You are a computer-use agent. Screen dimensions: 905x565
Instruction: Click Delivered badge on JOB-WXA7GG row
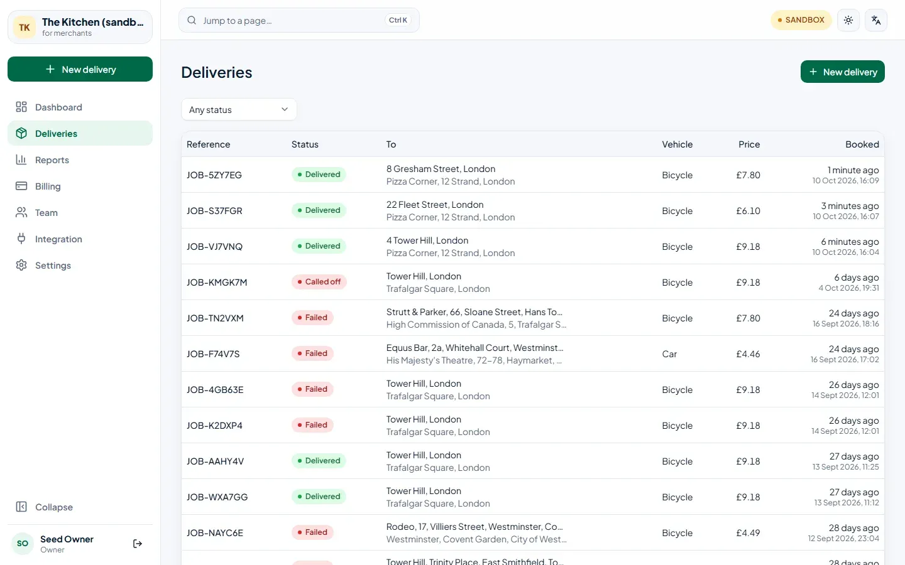click(319, 497)
